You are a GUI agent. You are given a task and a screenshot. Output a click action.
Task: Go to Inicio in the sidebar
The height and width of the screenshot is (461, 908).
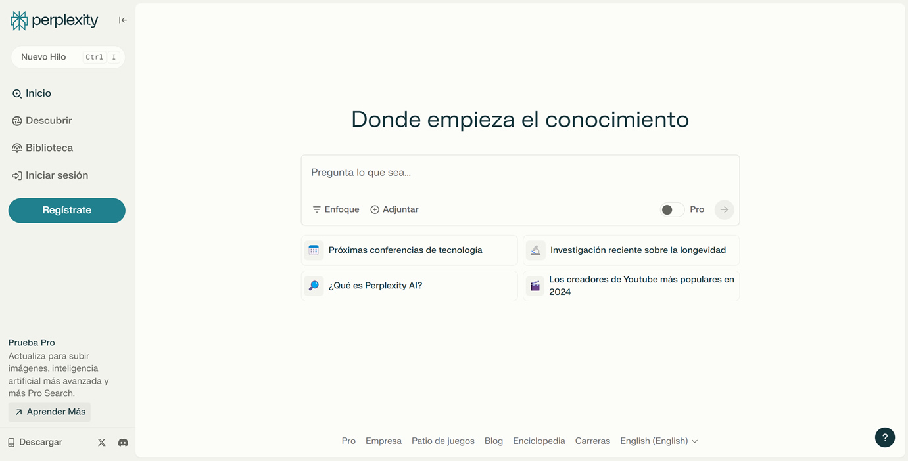(x=32, y=93)
